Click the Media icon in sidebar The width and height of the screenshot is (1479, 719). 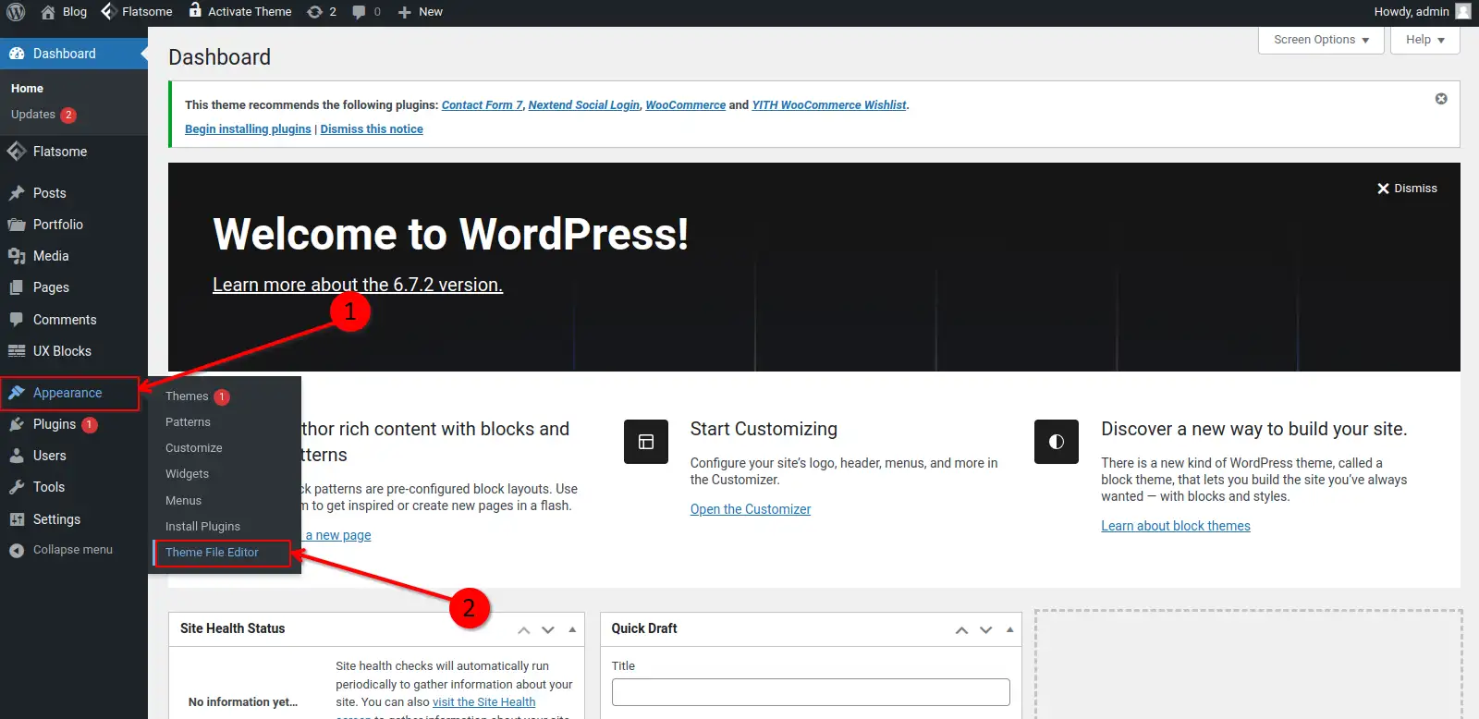click(17, 256)
